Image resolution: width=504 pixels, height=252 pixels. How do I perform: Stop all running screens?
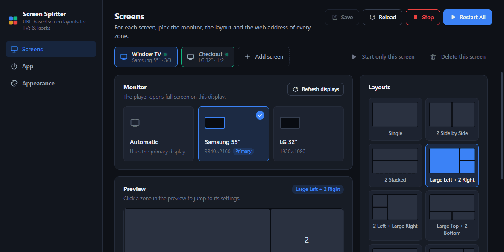coord(423,18)
